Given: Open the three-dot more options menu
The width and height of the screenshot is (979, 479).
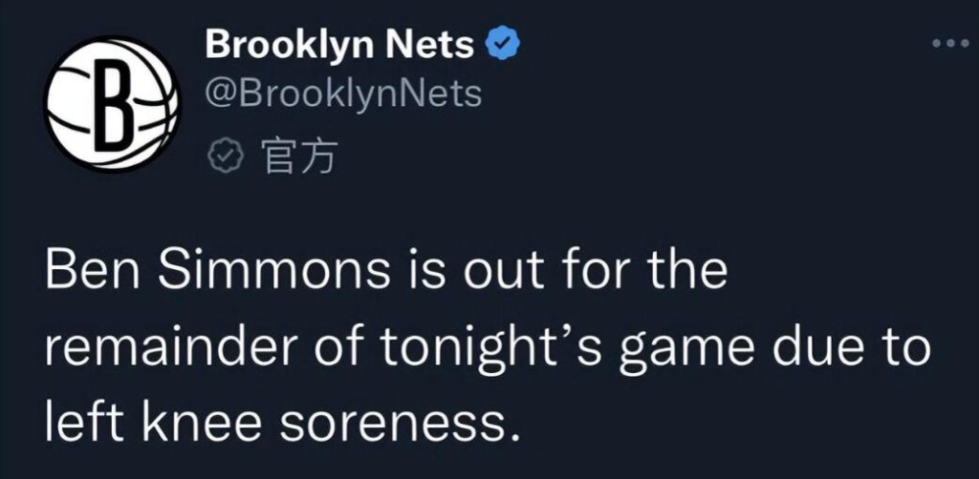Looking at the screenshot, I should (x=949, y=44).
